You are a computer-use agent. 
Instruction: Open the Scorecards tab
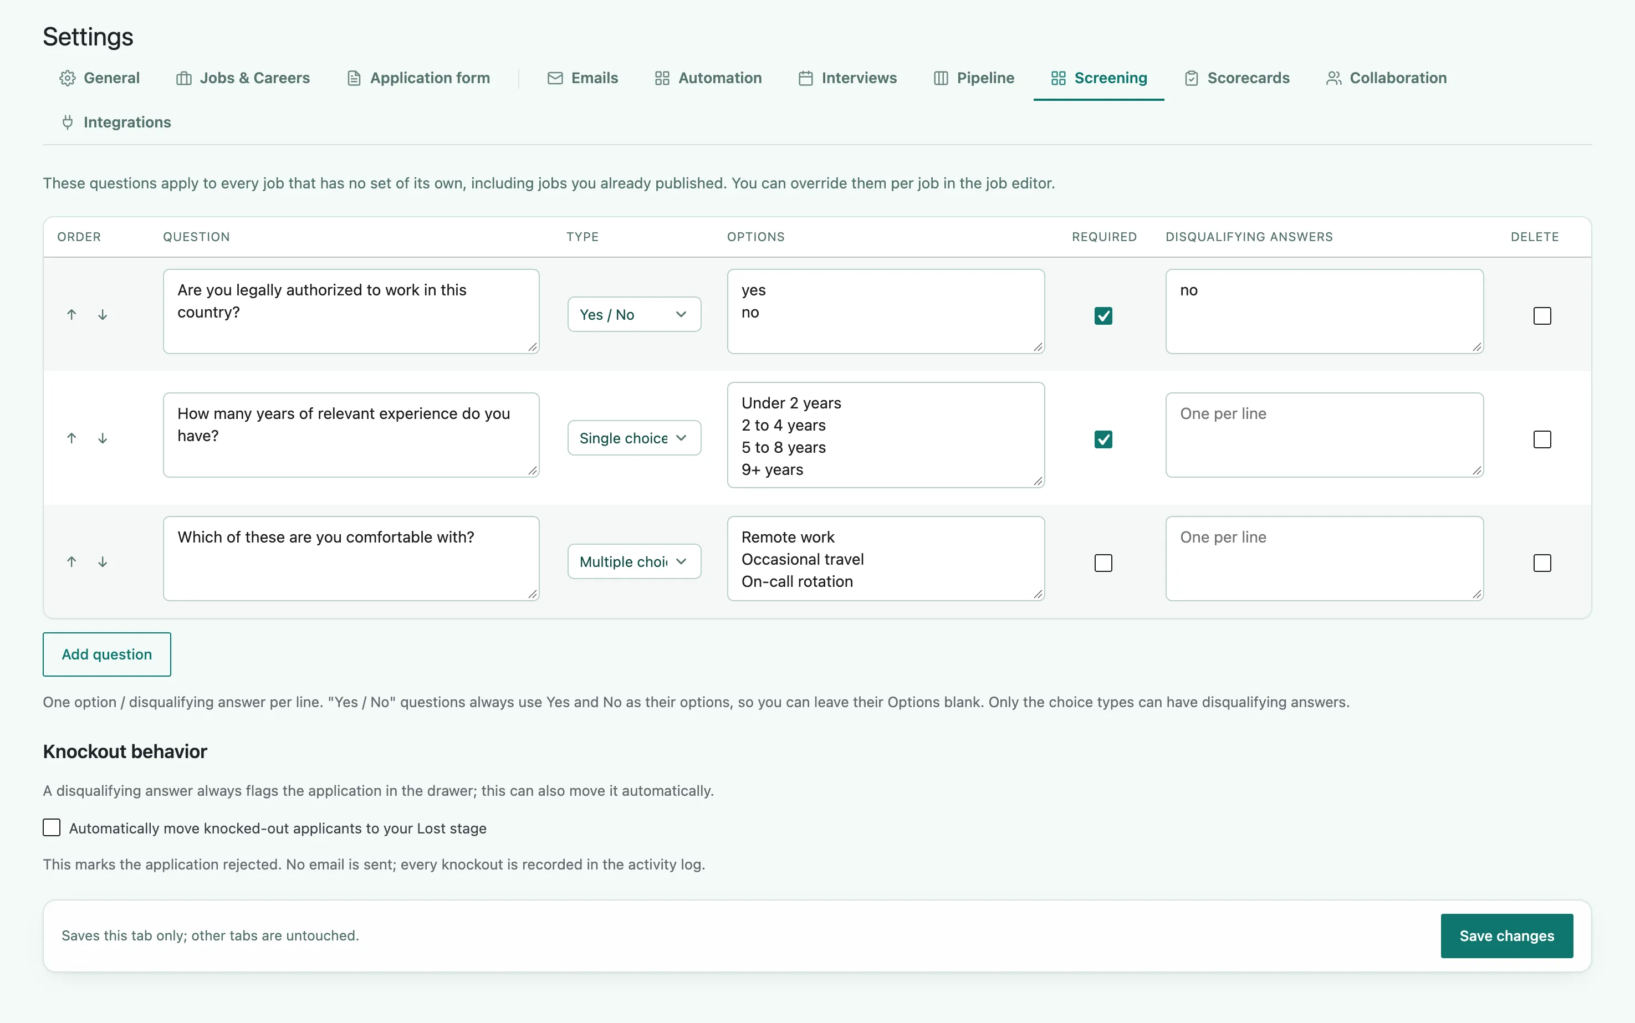(x=1237, y=78)
